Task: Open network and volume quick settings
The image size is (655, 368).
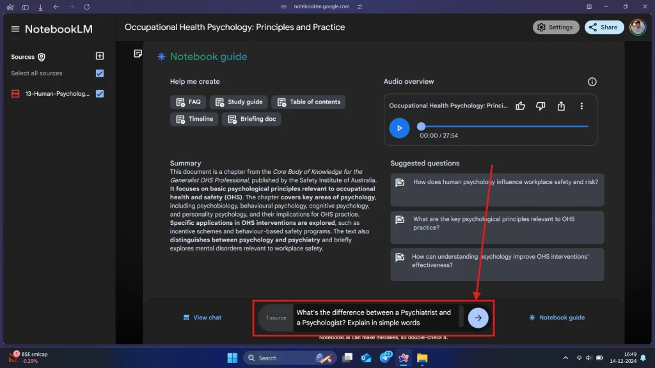Action: point(589,358)
